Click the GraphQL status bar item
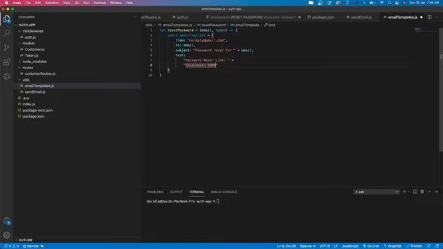This screenshot has height=249, width=443. (392, 246)
